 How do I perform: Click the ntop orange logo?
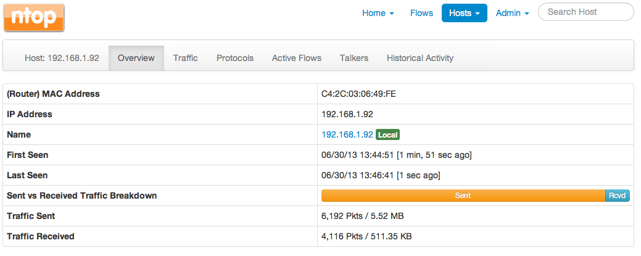click(34, 17)
